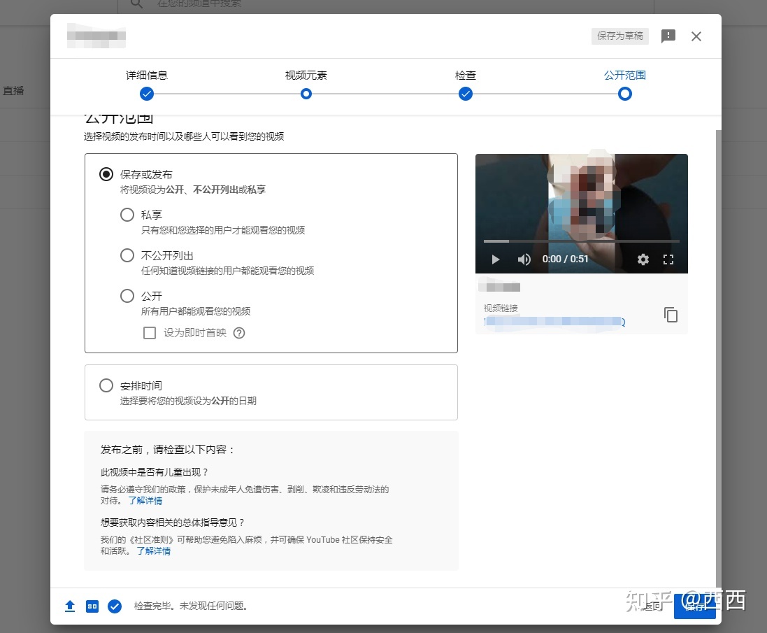Open the blurred video link

point(554,321)
